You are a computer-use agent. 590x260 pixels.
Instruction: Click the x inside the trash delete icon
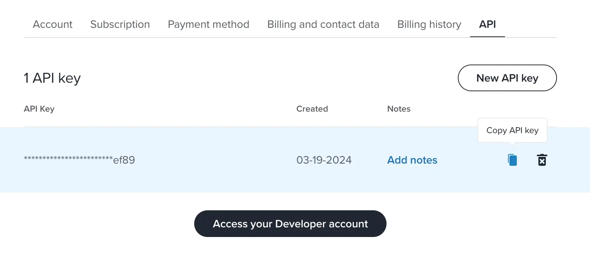tap(542, 161)
